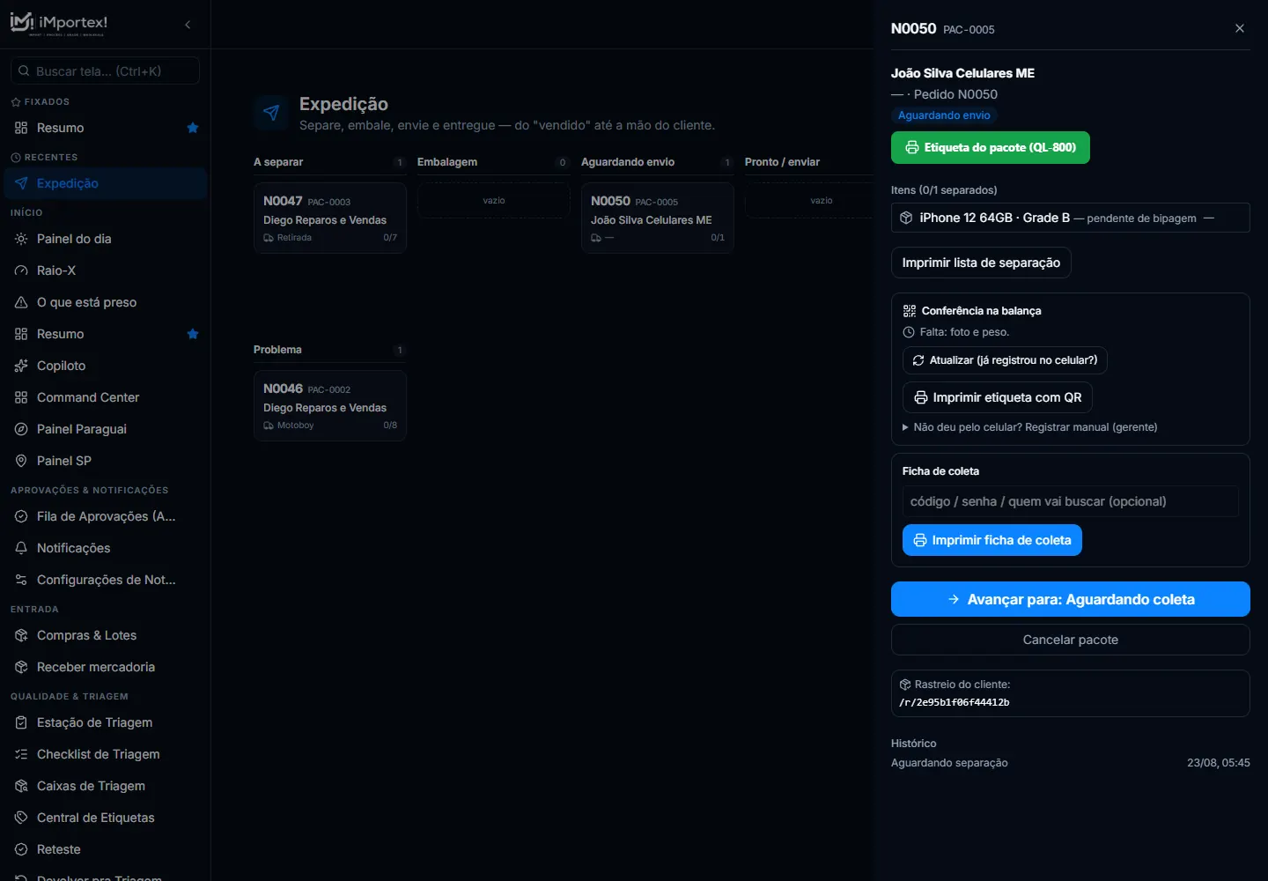Expand Registrar manual (gerente) disclosure
The height and width of the screenshot is (881, 1268).
(x=1030, y=427)
